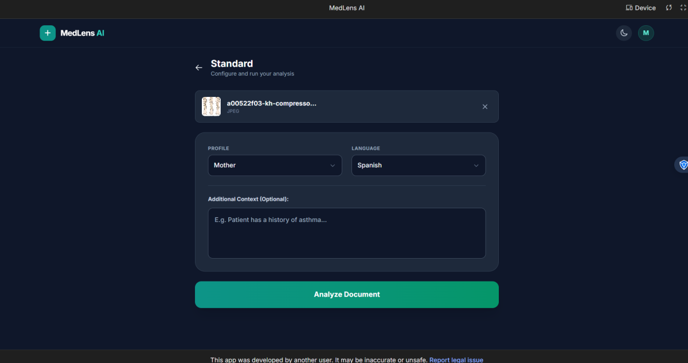
Task: Click the MedLens AI brand name text
Action: [x=83, y=33]
